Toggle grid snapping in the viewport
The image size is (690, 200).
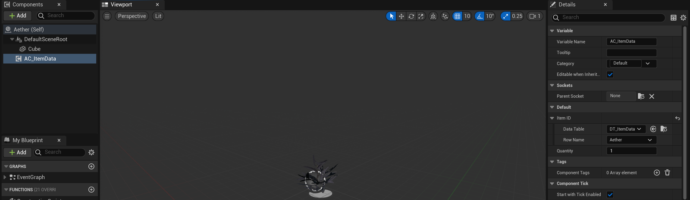click(x=457, y=16)
